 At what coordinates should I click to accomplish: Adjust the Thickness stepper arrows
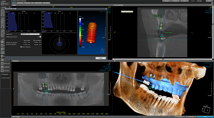[40, 37]
